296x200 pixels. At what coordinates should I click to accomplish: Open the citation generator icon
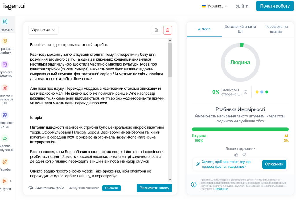[5, 115]
